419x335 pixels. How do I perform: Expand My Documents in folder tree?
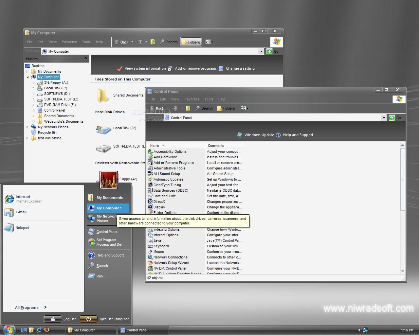(x=27, y=71)
